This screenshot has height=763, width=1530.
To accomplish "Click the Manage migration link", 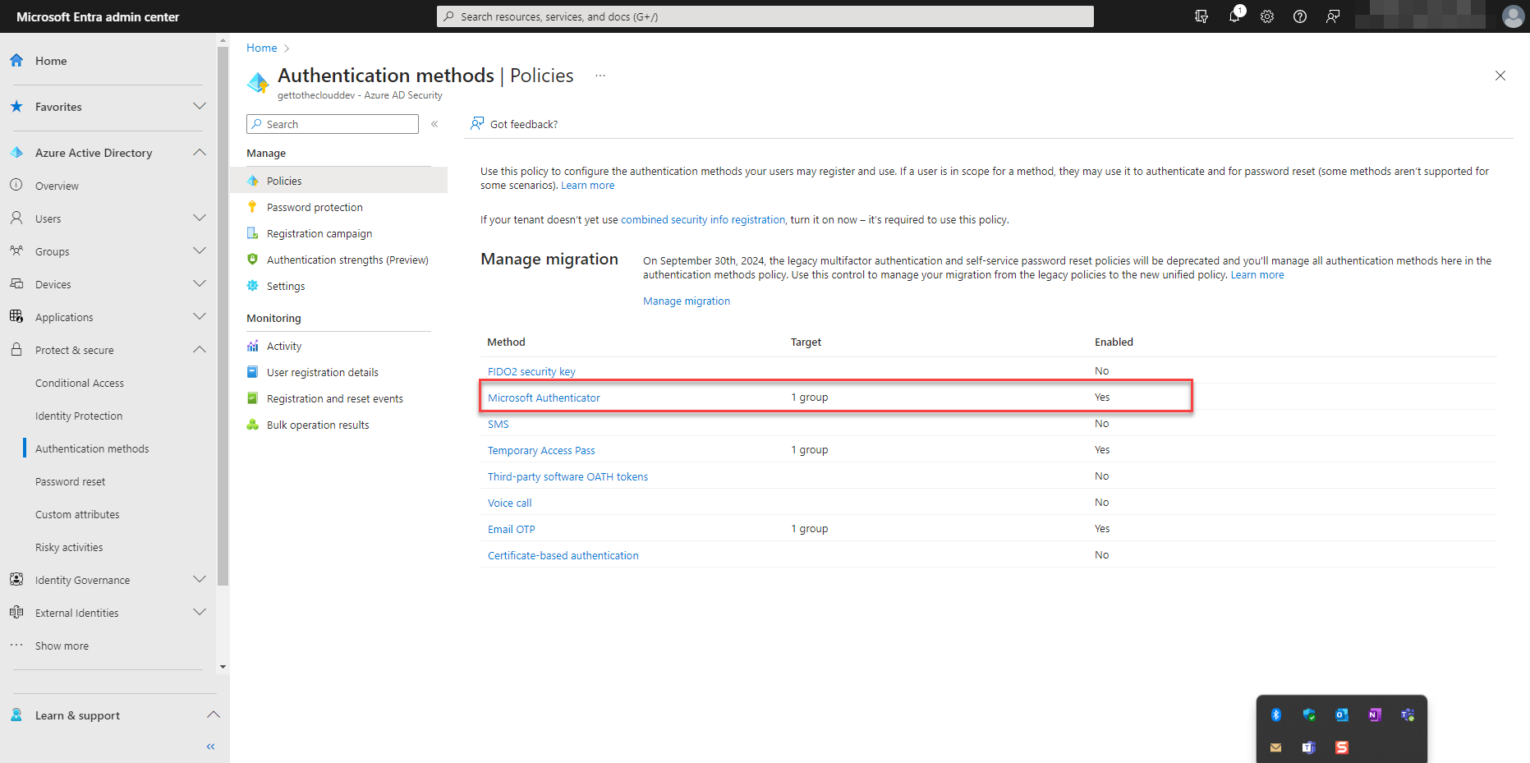I will (x=687, y=301).
